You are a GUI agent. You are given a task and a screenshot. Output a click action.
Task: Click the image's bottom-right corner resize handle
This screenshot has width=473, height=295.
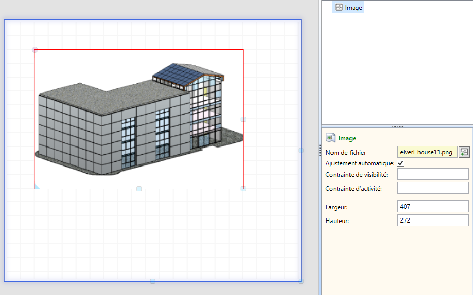pos(243,189)
